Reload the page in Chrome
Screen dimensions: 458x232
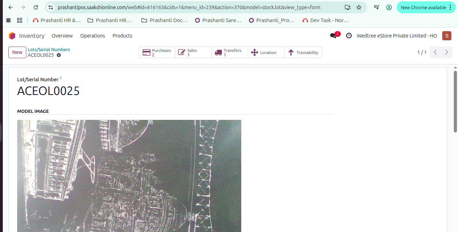pos(36,7)
